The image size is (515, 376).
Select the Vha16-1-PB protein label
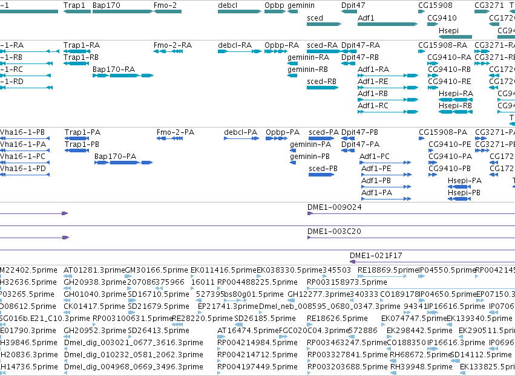pyautogui.click(x=22, y=132)
